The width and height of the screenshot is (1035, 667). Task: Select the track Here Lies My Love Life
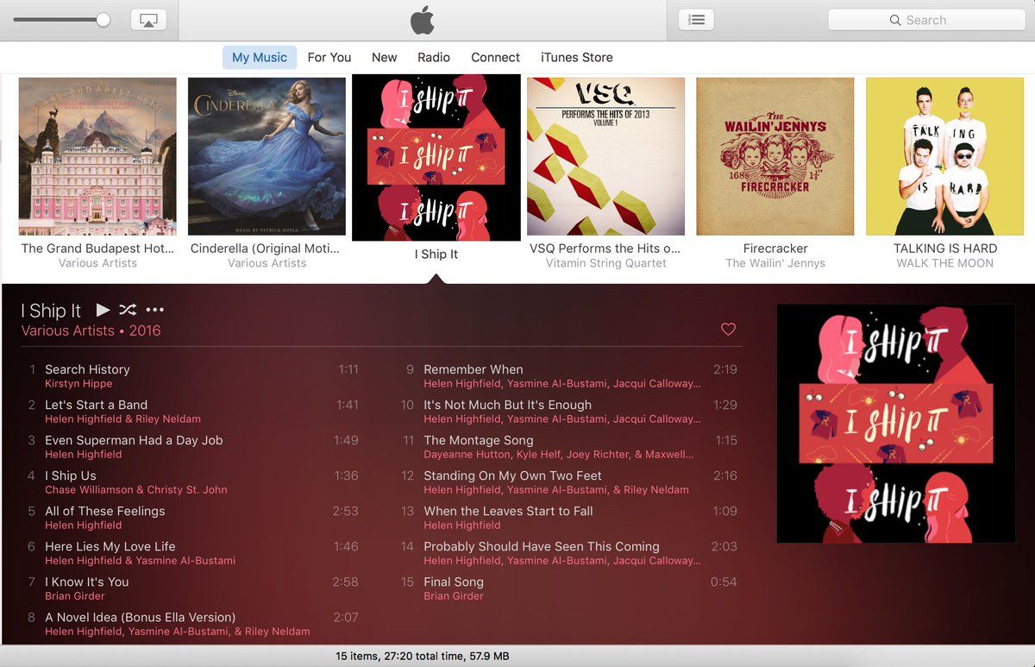click(x=110, y=546)
